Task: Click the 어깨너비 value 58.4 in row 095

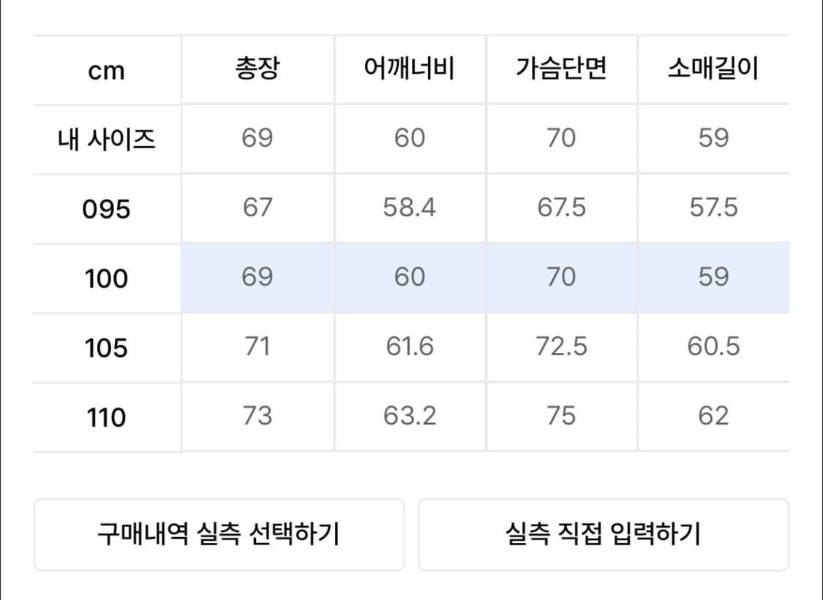Action: [x=410, y=208]
